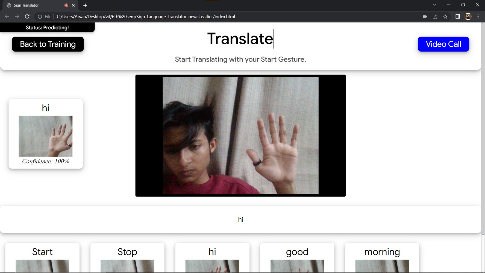Select the hi prediction thumbnail image
Screen dimensions: 485x273
(x=45, y=136)
